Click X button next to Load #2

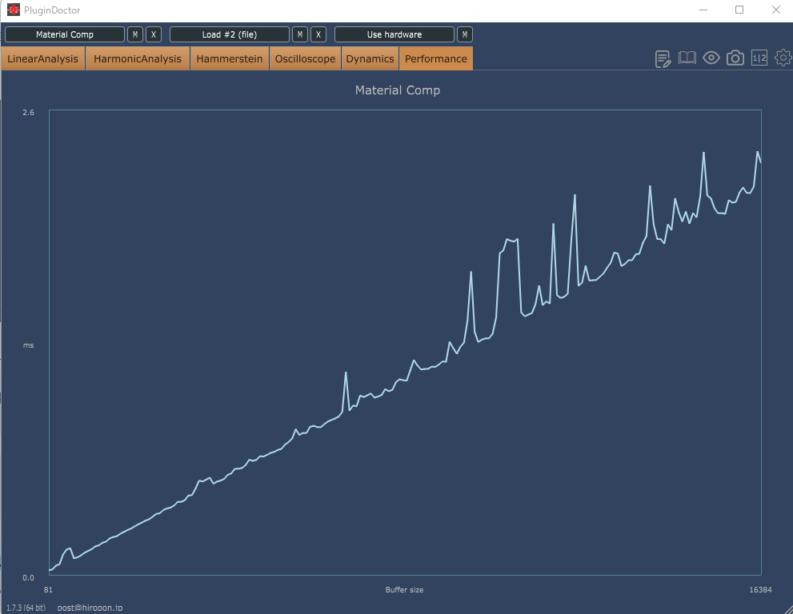coord(318,34)
